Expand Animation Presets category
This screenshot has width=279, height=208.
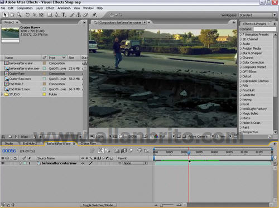[240, 35]
